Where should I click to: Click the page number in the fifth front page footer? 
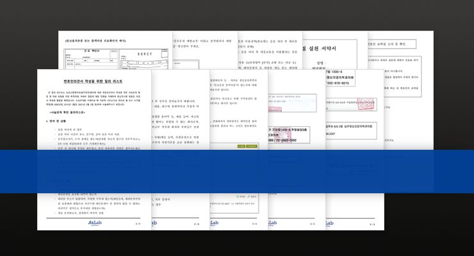[x=372, y=224]
